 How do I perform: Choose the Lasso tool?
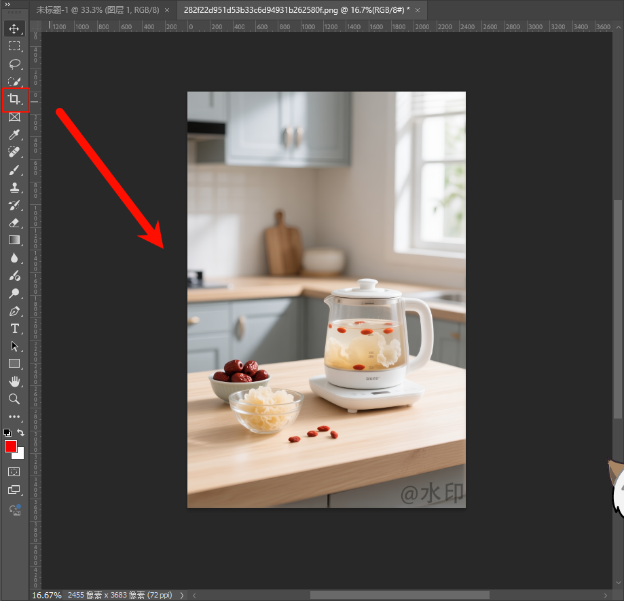click(14, 64)
